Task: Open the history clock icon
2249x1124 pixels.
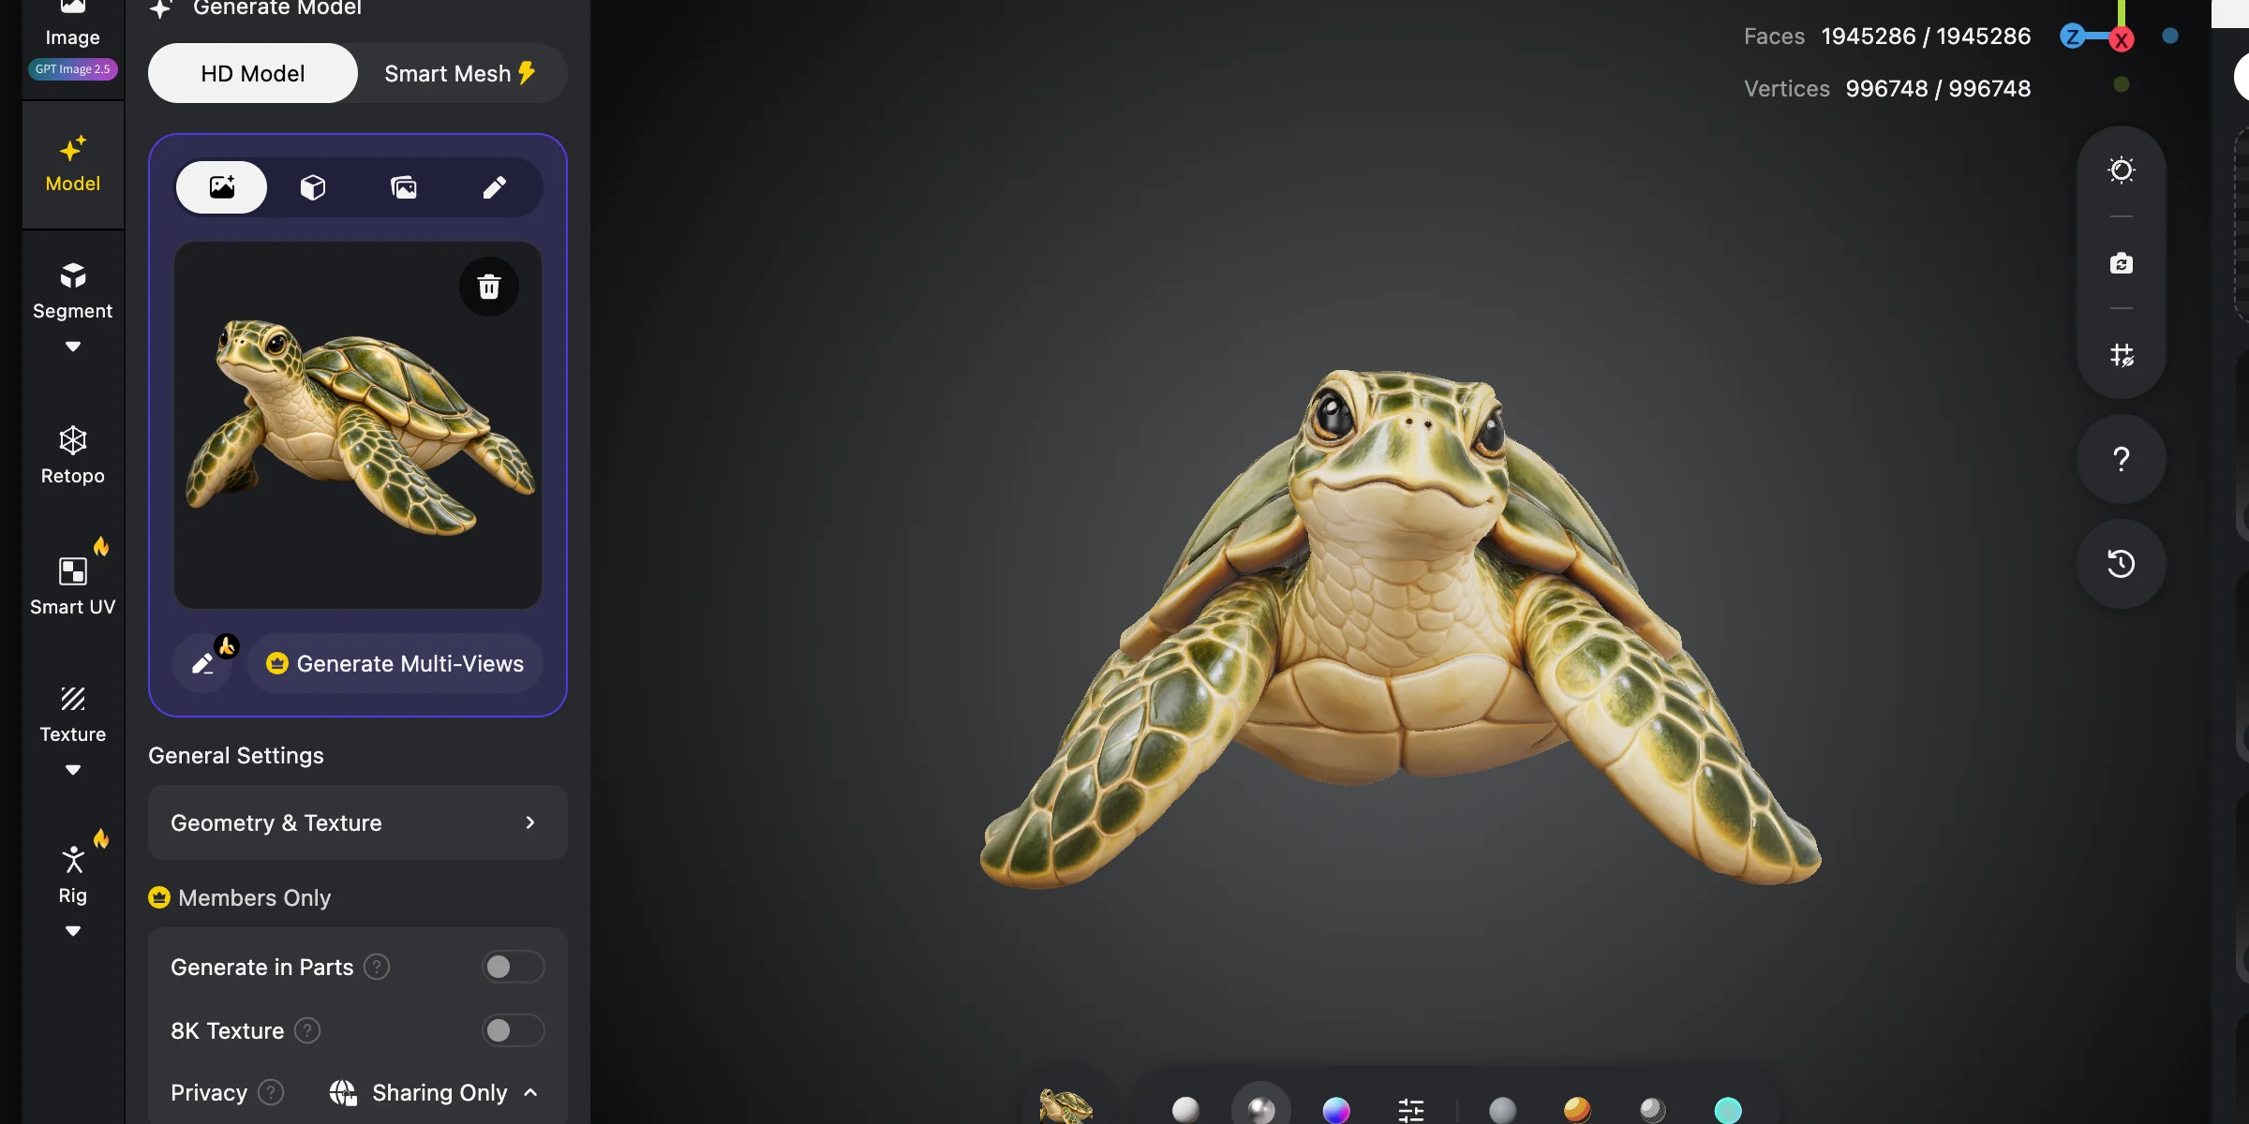Action: pyautogui.click(x=2122, y=564)
